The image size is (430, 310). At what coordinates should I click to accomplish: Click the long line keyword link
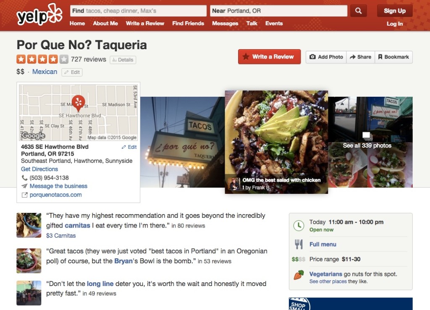100,284
